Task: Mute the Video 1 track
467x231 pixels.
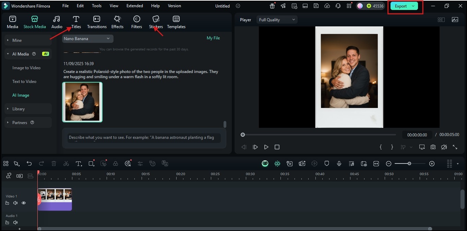Action: (15, 203)
